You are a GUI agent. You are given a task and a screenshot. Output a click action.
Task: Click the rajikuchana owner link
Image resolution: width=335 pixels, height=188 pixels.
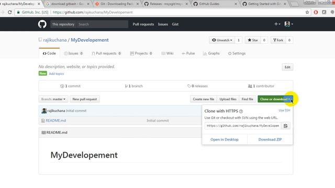[x=54, y=40]
